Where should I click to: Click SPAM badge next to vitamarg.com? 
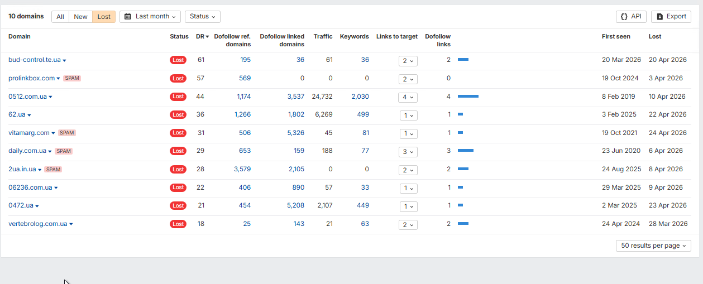tap(67, 133)
